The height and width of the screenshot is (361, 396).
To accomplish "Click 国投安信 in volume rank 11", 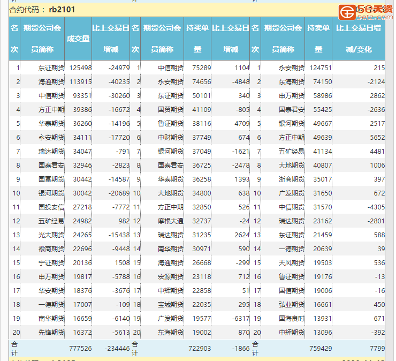I will (x=51, y=207).
